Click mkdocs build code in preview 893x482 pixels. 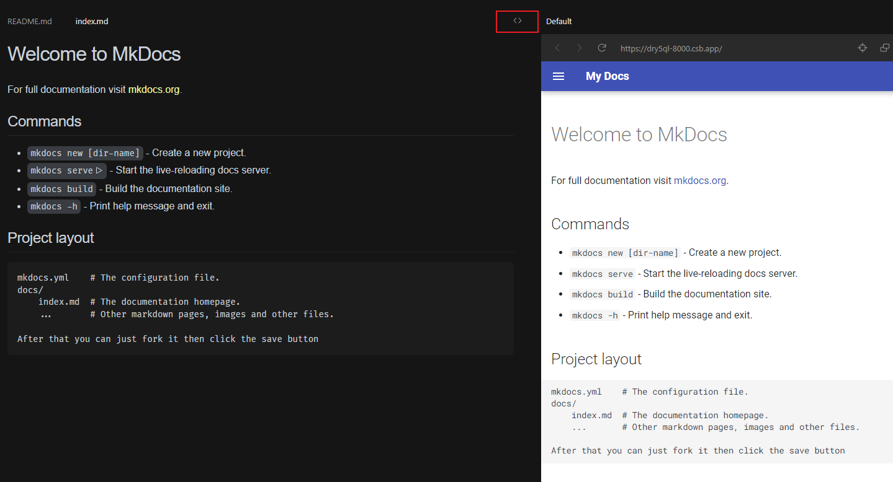pyautogui.click(x=603, y=294)
